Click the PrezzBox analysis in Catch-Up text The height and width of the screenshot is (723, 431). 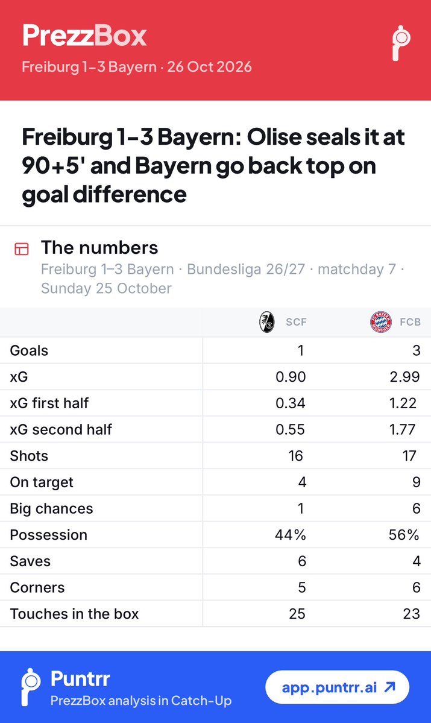click(141, 701)
